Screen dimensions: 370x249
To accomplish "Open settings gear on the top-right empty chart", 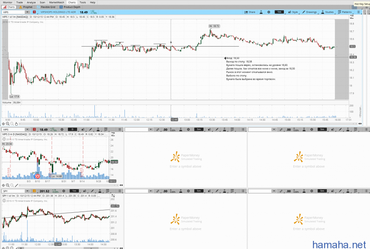I will pos(312,130).
